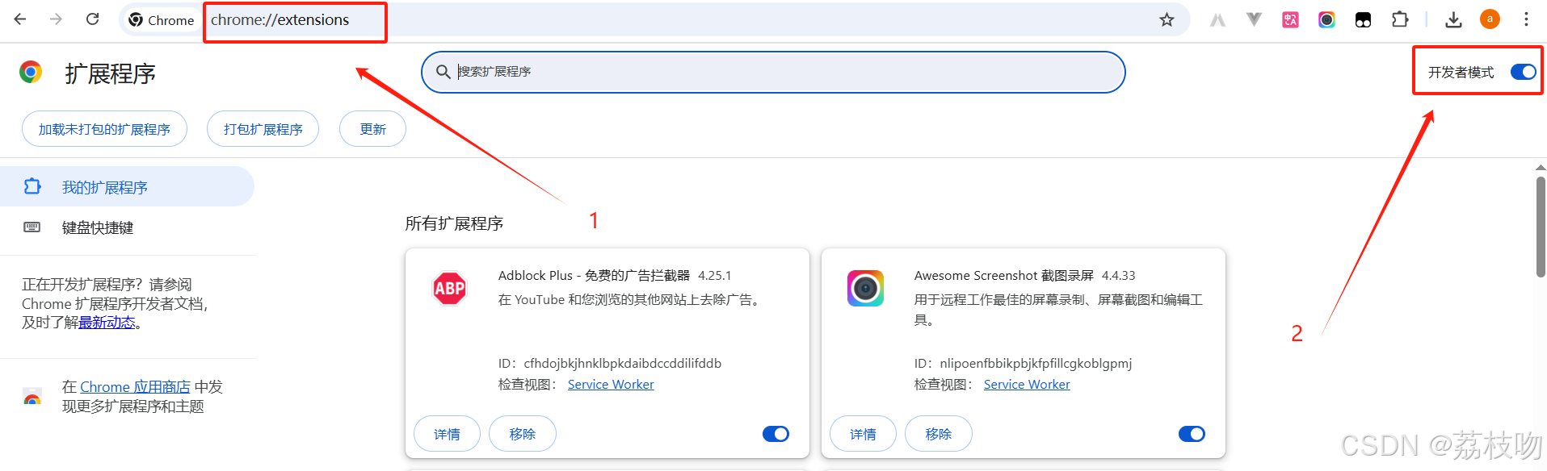Disable the Awesome Screenshot extension toggle
Image resolution: width=1547 pixels, height=471 pixels.
click(1192, 434)
